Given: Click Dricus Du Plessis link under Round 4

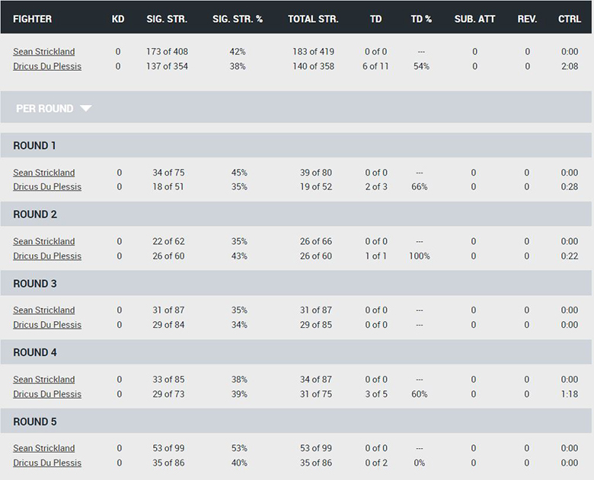Looking at the screenshot, I should tap(47, 394).
